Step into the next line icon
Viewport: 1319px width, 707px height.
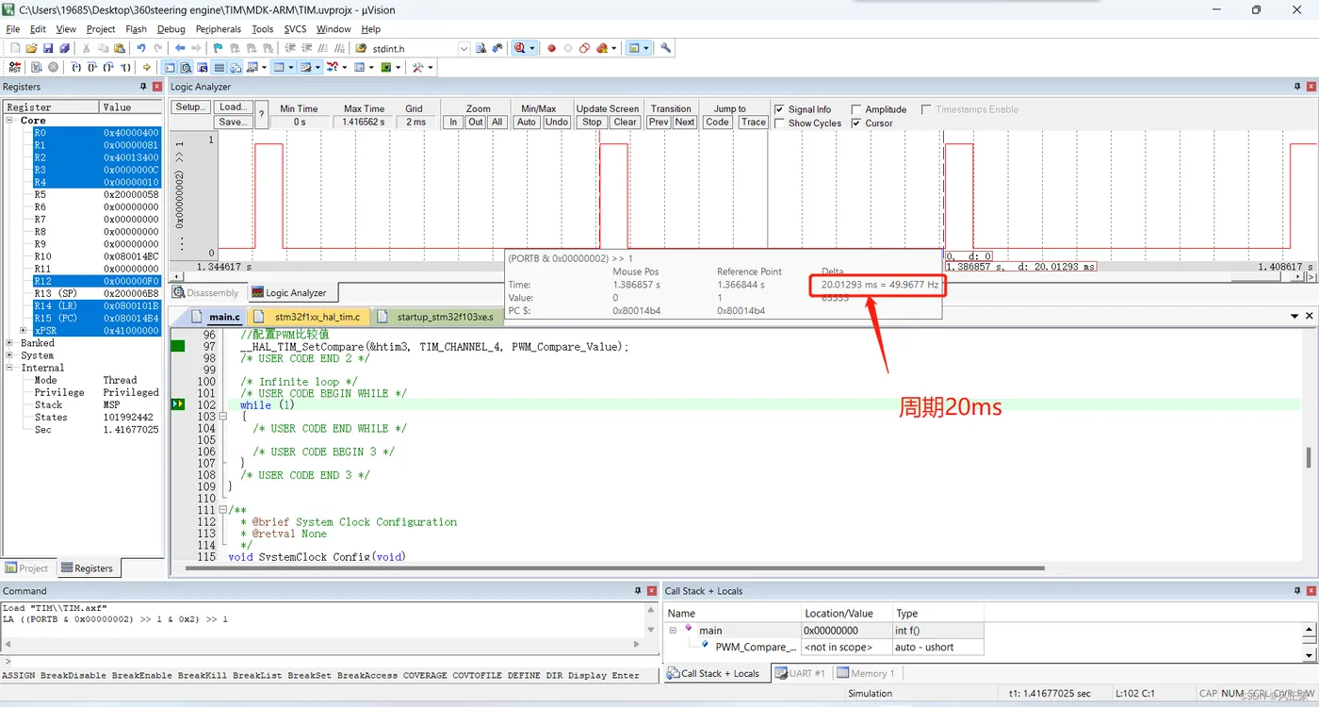tap(76, 68)
